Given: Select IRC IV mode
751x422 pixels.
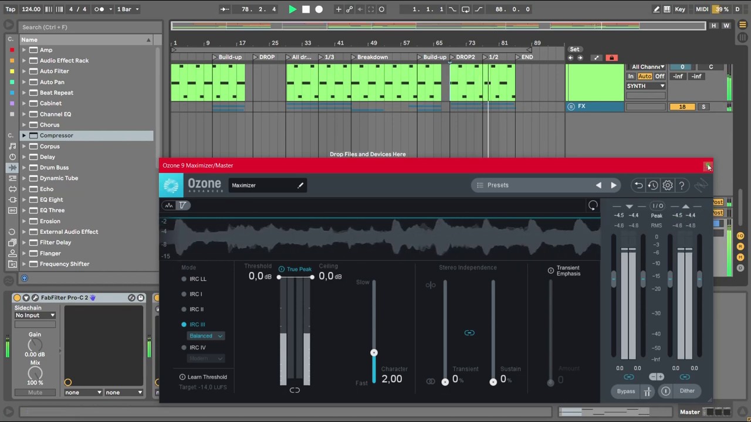Looking at the screenshot, I should [193, 348].
